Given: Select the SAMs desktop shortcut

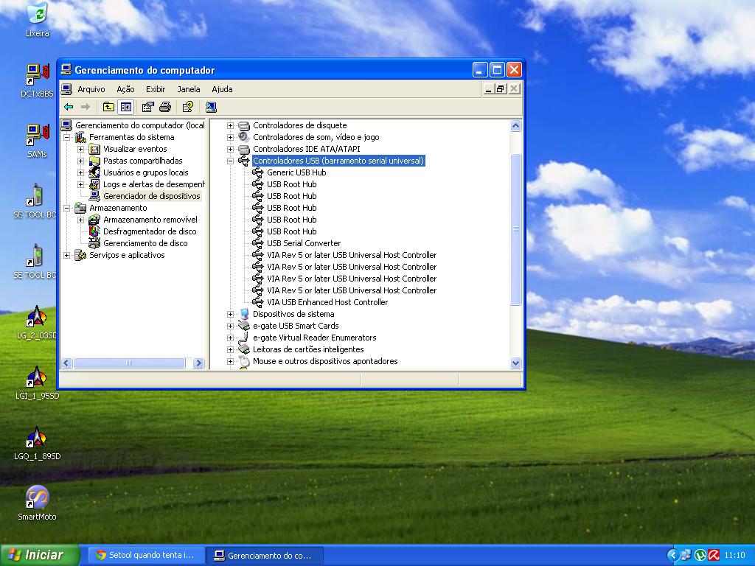Looking at the screenshot, I should point(37,141).
